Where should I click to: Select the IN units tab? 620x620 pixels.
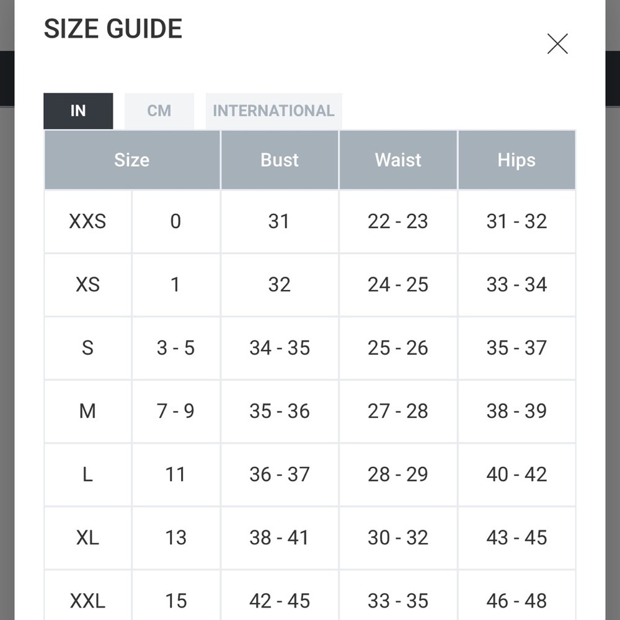[78, 111]
